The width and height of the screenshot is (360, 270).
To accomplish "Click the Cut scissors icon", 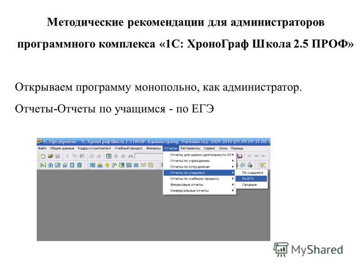I will pyautogui.click(x=67, y=156).
